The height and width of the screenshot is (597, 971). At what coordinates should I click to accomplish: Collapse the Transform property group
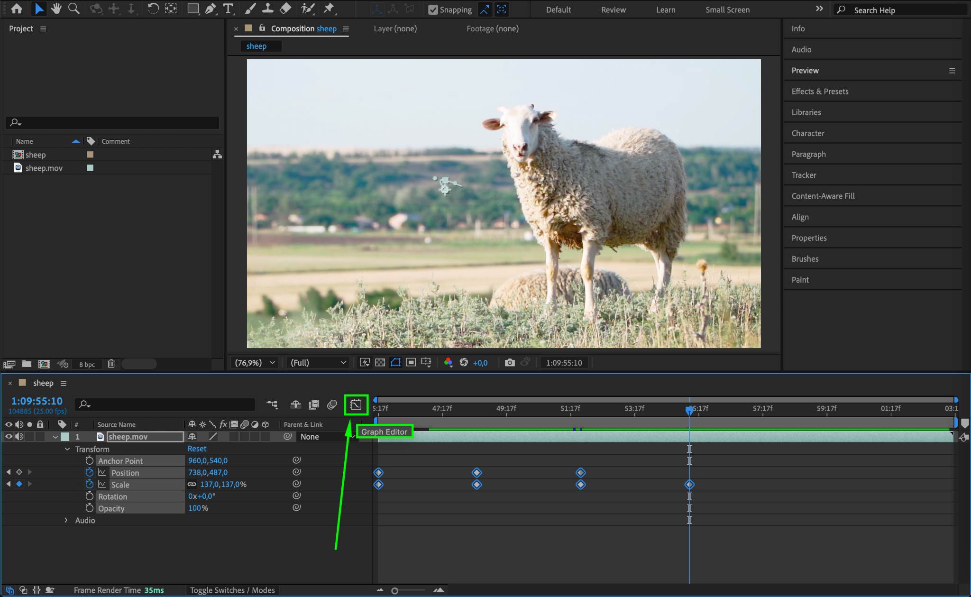point(67,449)
